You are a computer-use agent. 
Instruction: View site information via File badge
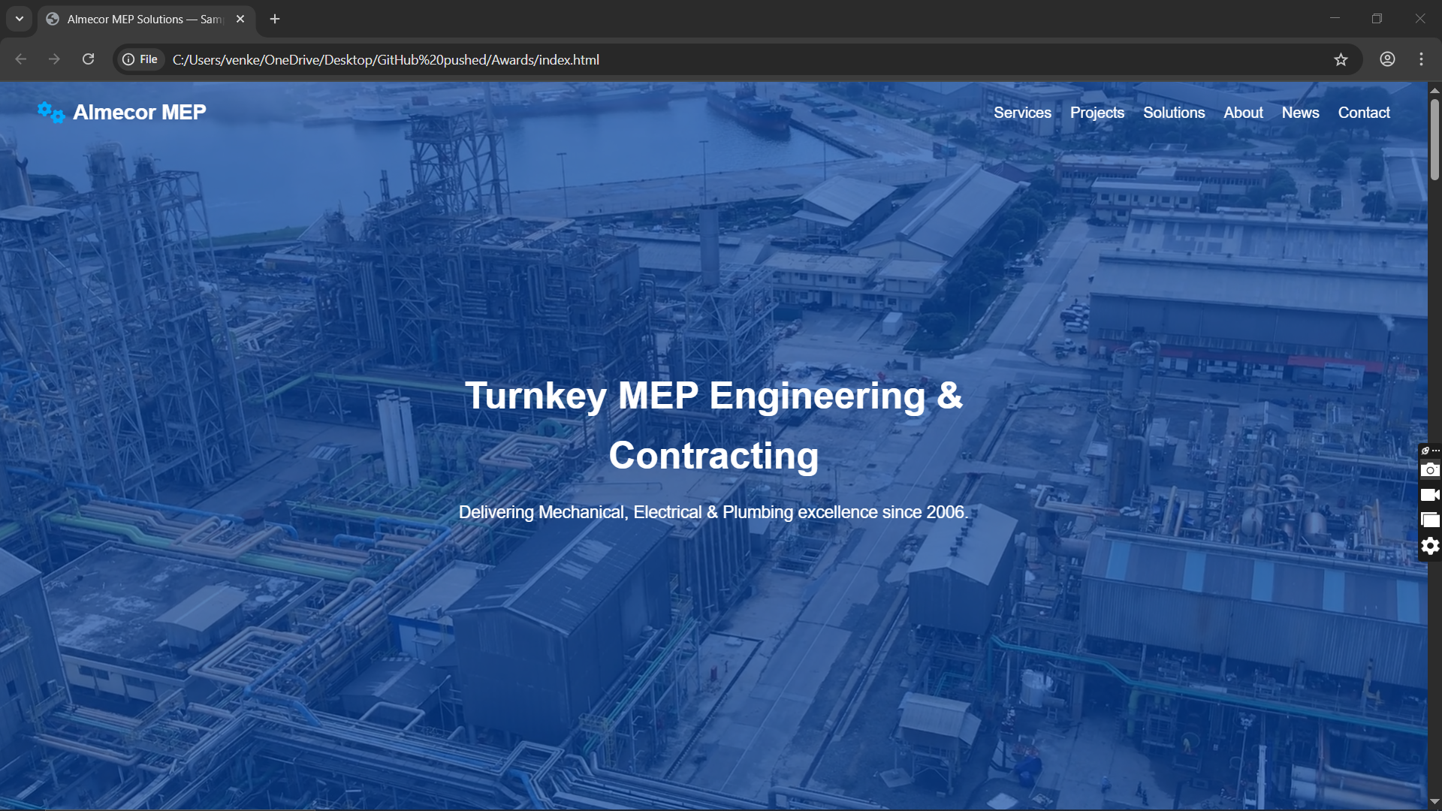tap(140, 59)
